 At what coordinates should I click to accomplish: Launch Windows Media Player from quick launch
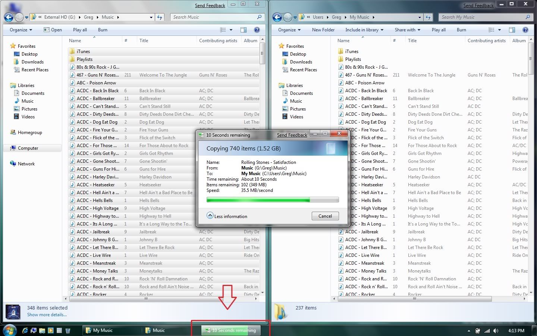[51, 330]
